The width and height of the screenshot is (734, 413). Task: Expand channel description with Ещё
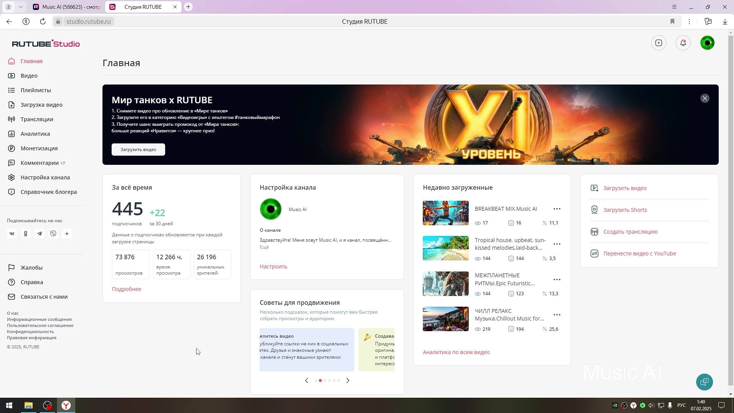264,247
